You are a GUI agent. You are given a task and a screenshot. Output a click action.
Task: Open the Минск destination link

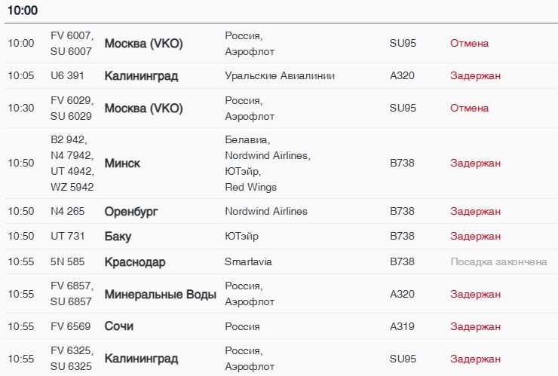122,164
